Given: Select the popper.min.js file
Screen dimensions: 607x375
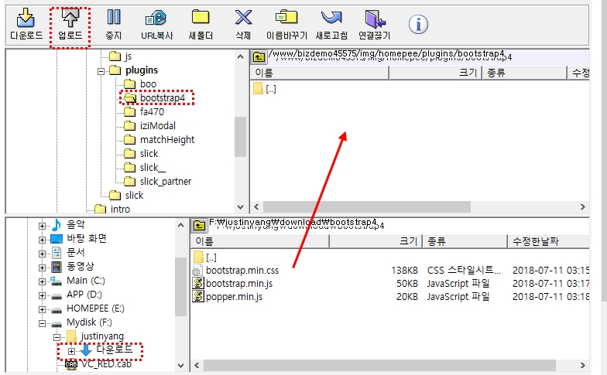Looking at the screenshot, I should click(235, 297).
